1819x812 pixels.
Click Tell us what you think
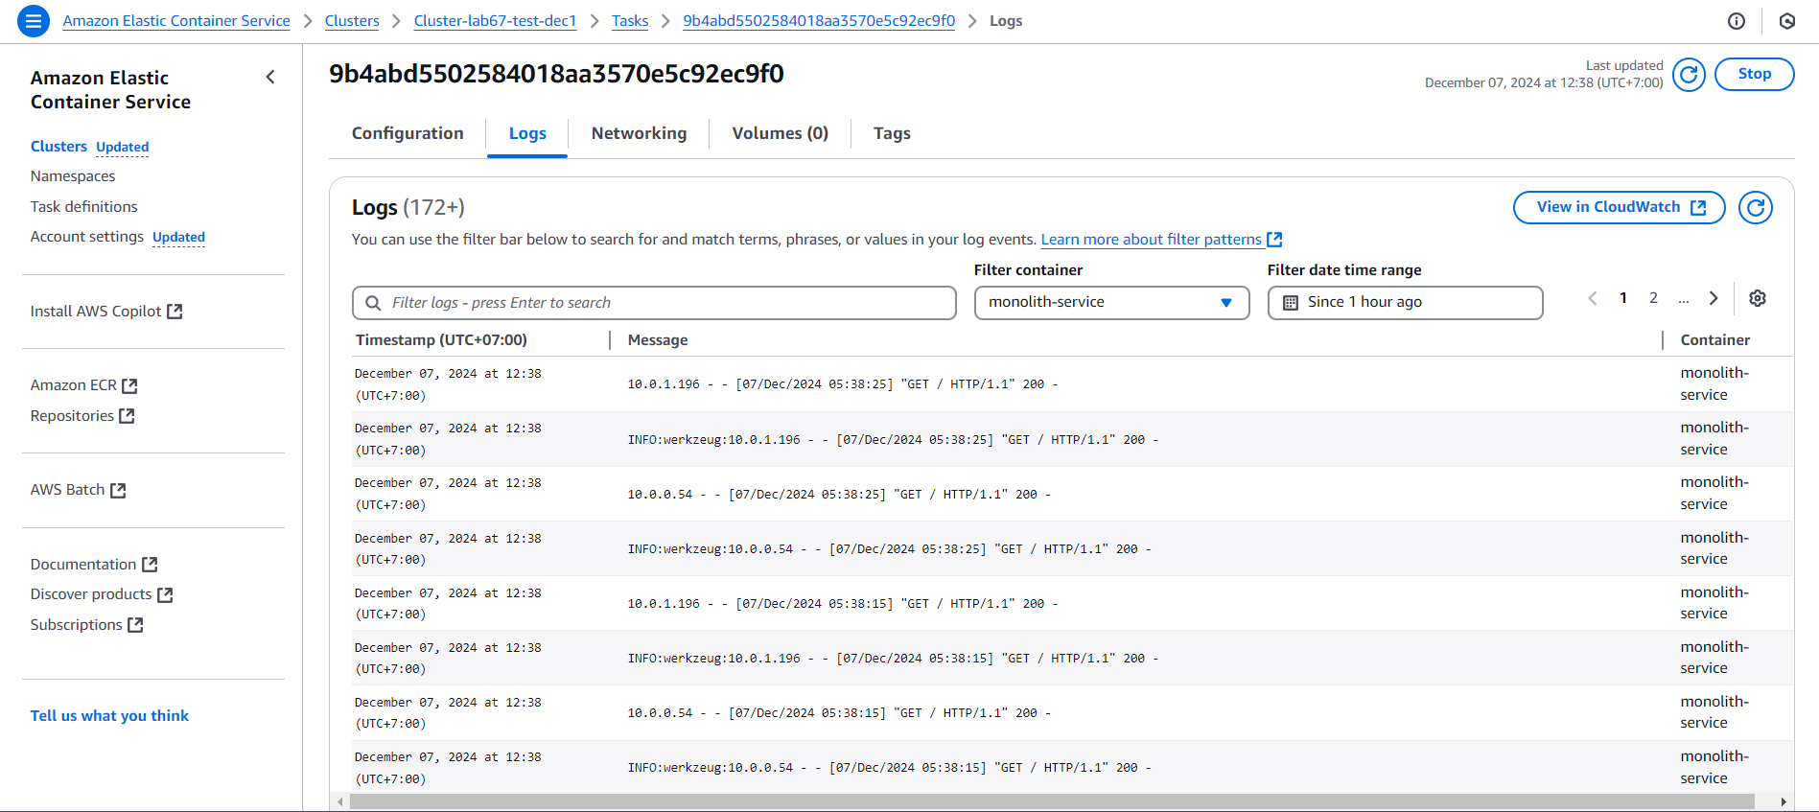click(x=109, y=716)
